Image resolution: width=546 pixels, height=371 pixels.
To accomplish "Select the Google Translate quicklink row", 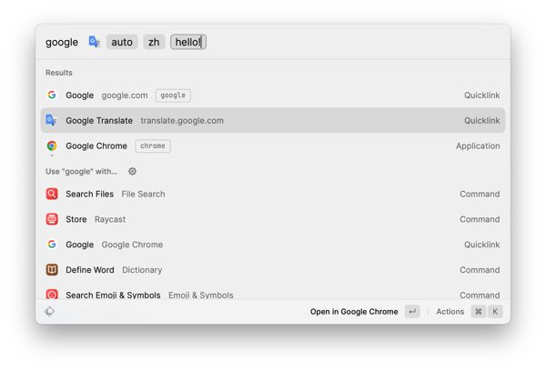I will pos(273,120).
